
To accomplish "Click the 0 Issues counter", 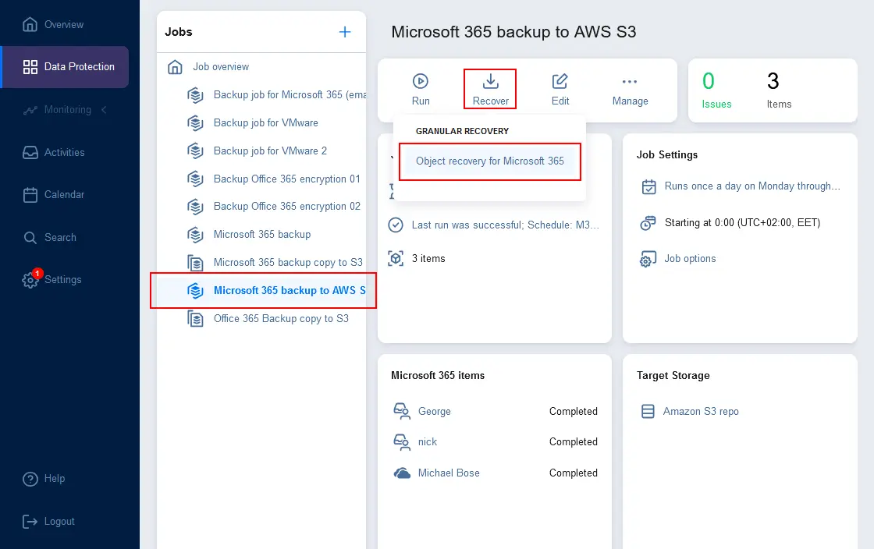I will click(716, 90).
